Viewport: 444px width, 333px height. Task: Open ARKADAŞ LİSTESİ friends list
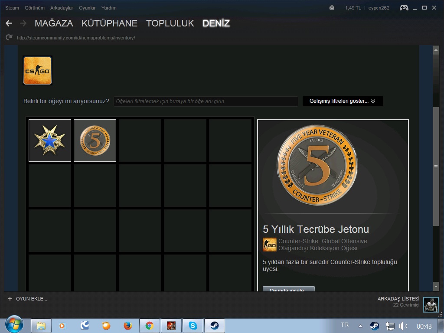point(398,299)
